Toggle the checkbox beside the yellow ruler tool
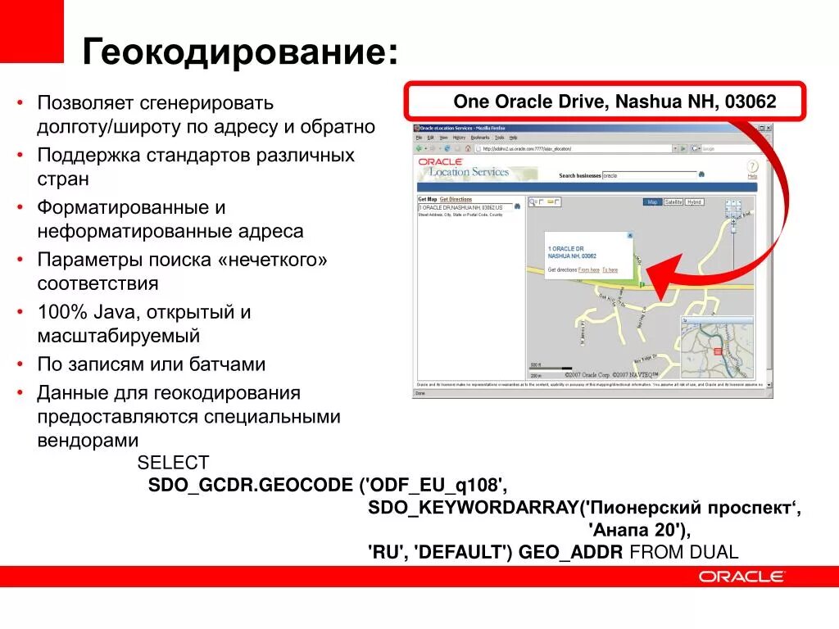The width and height of the screenshot is (839, 629). [557, 202]
